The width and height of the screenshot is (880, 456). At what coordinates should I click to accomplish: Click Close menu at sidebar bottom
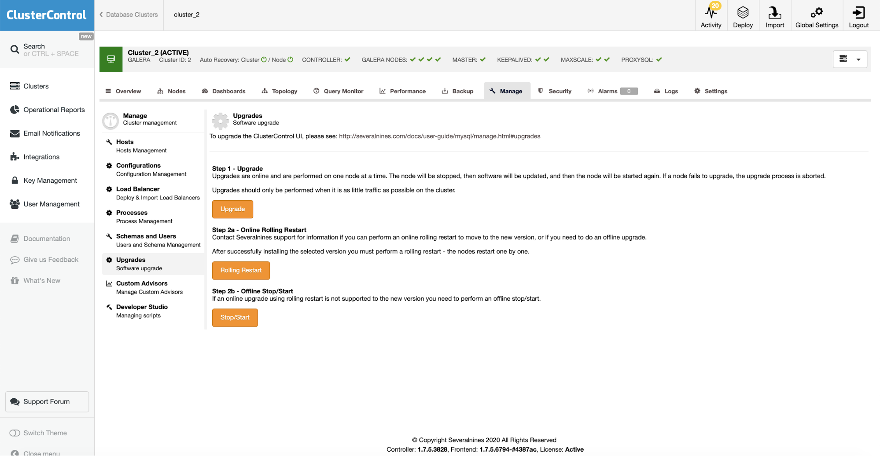(x=35, y=452)
